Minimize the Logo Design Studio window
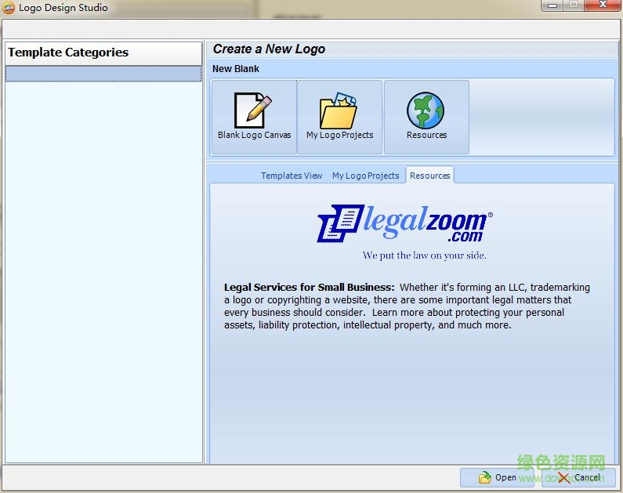Image resolution: width=623 pixels, height=493 pixels. coord(552,5)
